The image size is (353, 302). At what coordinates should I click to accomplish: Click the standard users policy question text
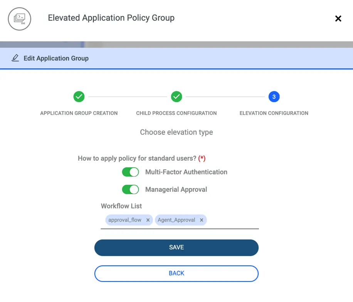pos(141,158)
